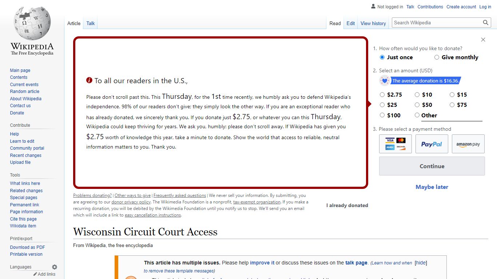Open Recent changes sidebar link
Image resolution: width=497 pixels, height=279 pixels.
tap(26, 155)
